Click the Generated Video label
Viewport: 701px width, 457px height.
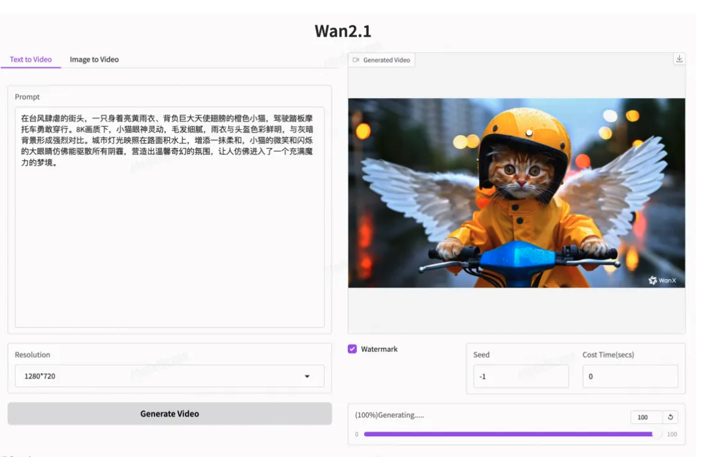[386, 60]
